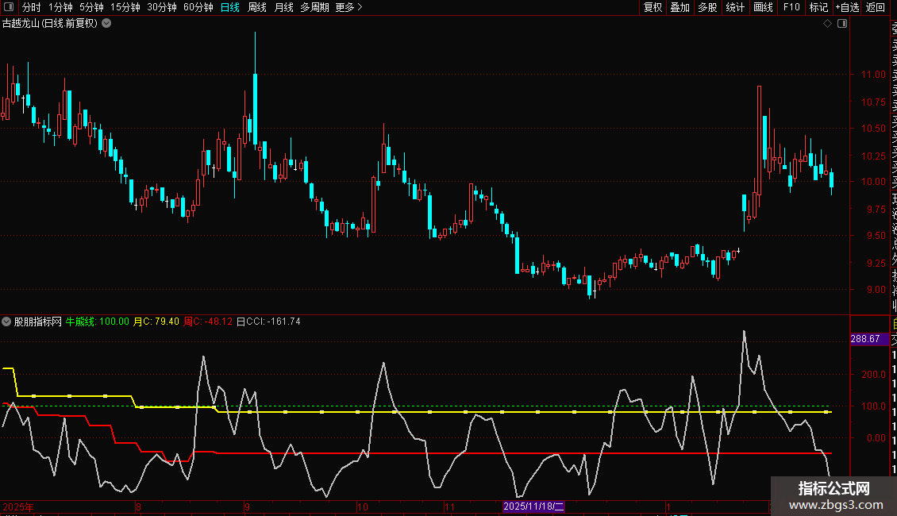Open 多周期 multi-period view
Image resolution: width=897 pixels, height=516 pixels.
pyautogui.click(x=314, y=7)
